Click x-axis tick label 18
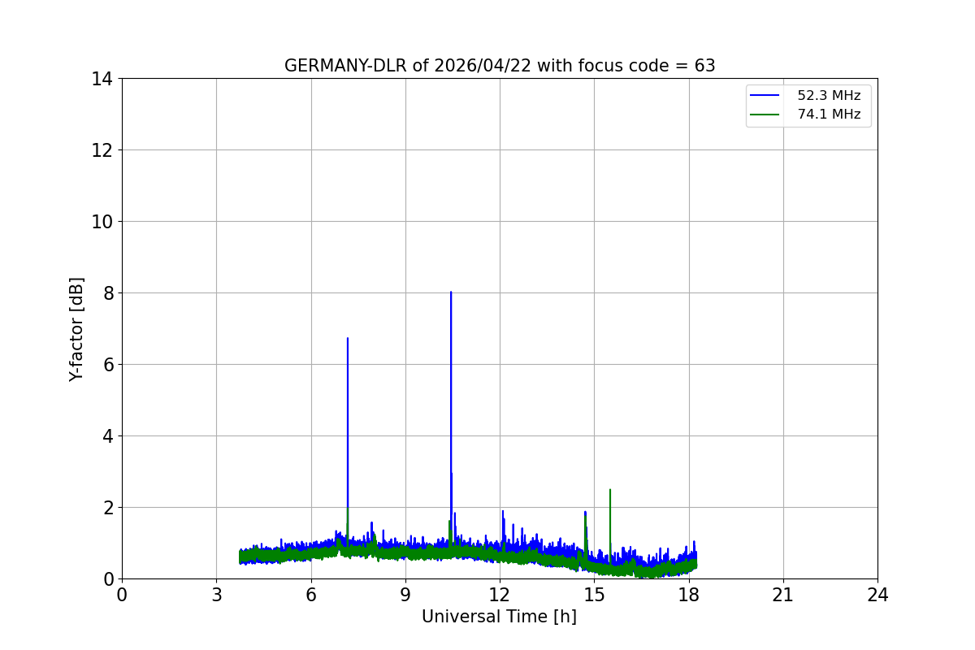This screenshot has width=975, height=650. coord(689,595)
